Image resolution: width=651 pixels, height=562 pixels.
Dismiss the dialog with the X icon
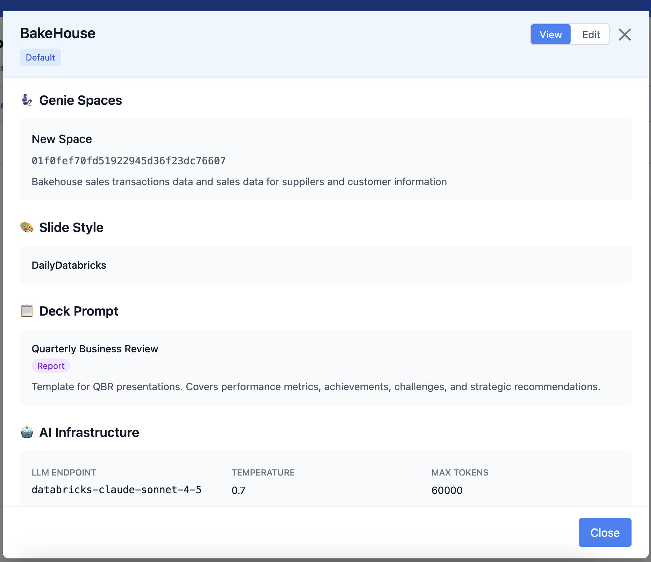point(624,35)
